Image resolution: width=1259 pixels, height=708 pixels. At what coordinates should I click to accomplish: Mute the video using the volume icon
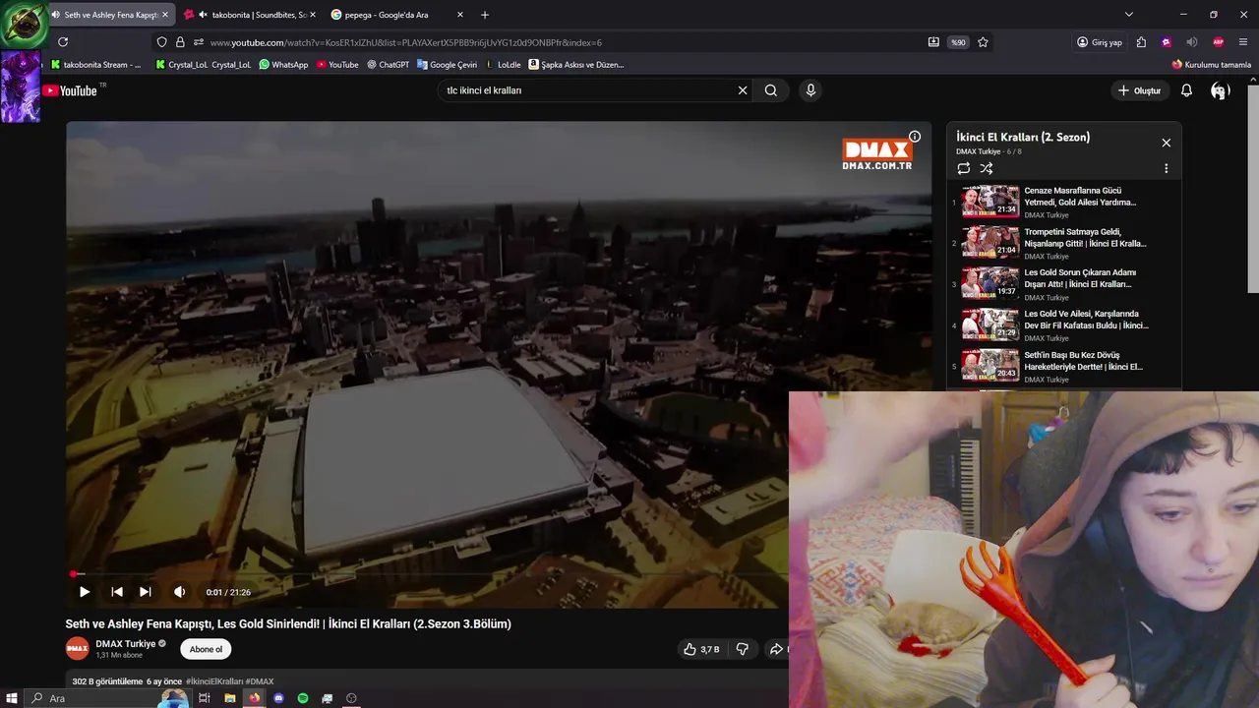[x=179, y=592]
